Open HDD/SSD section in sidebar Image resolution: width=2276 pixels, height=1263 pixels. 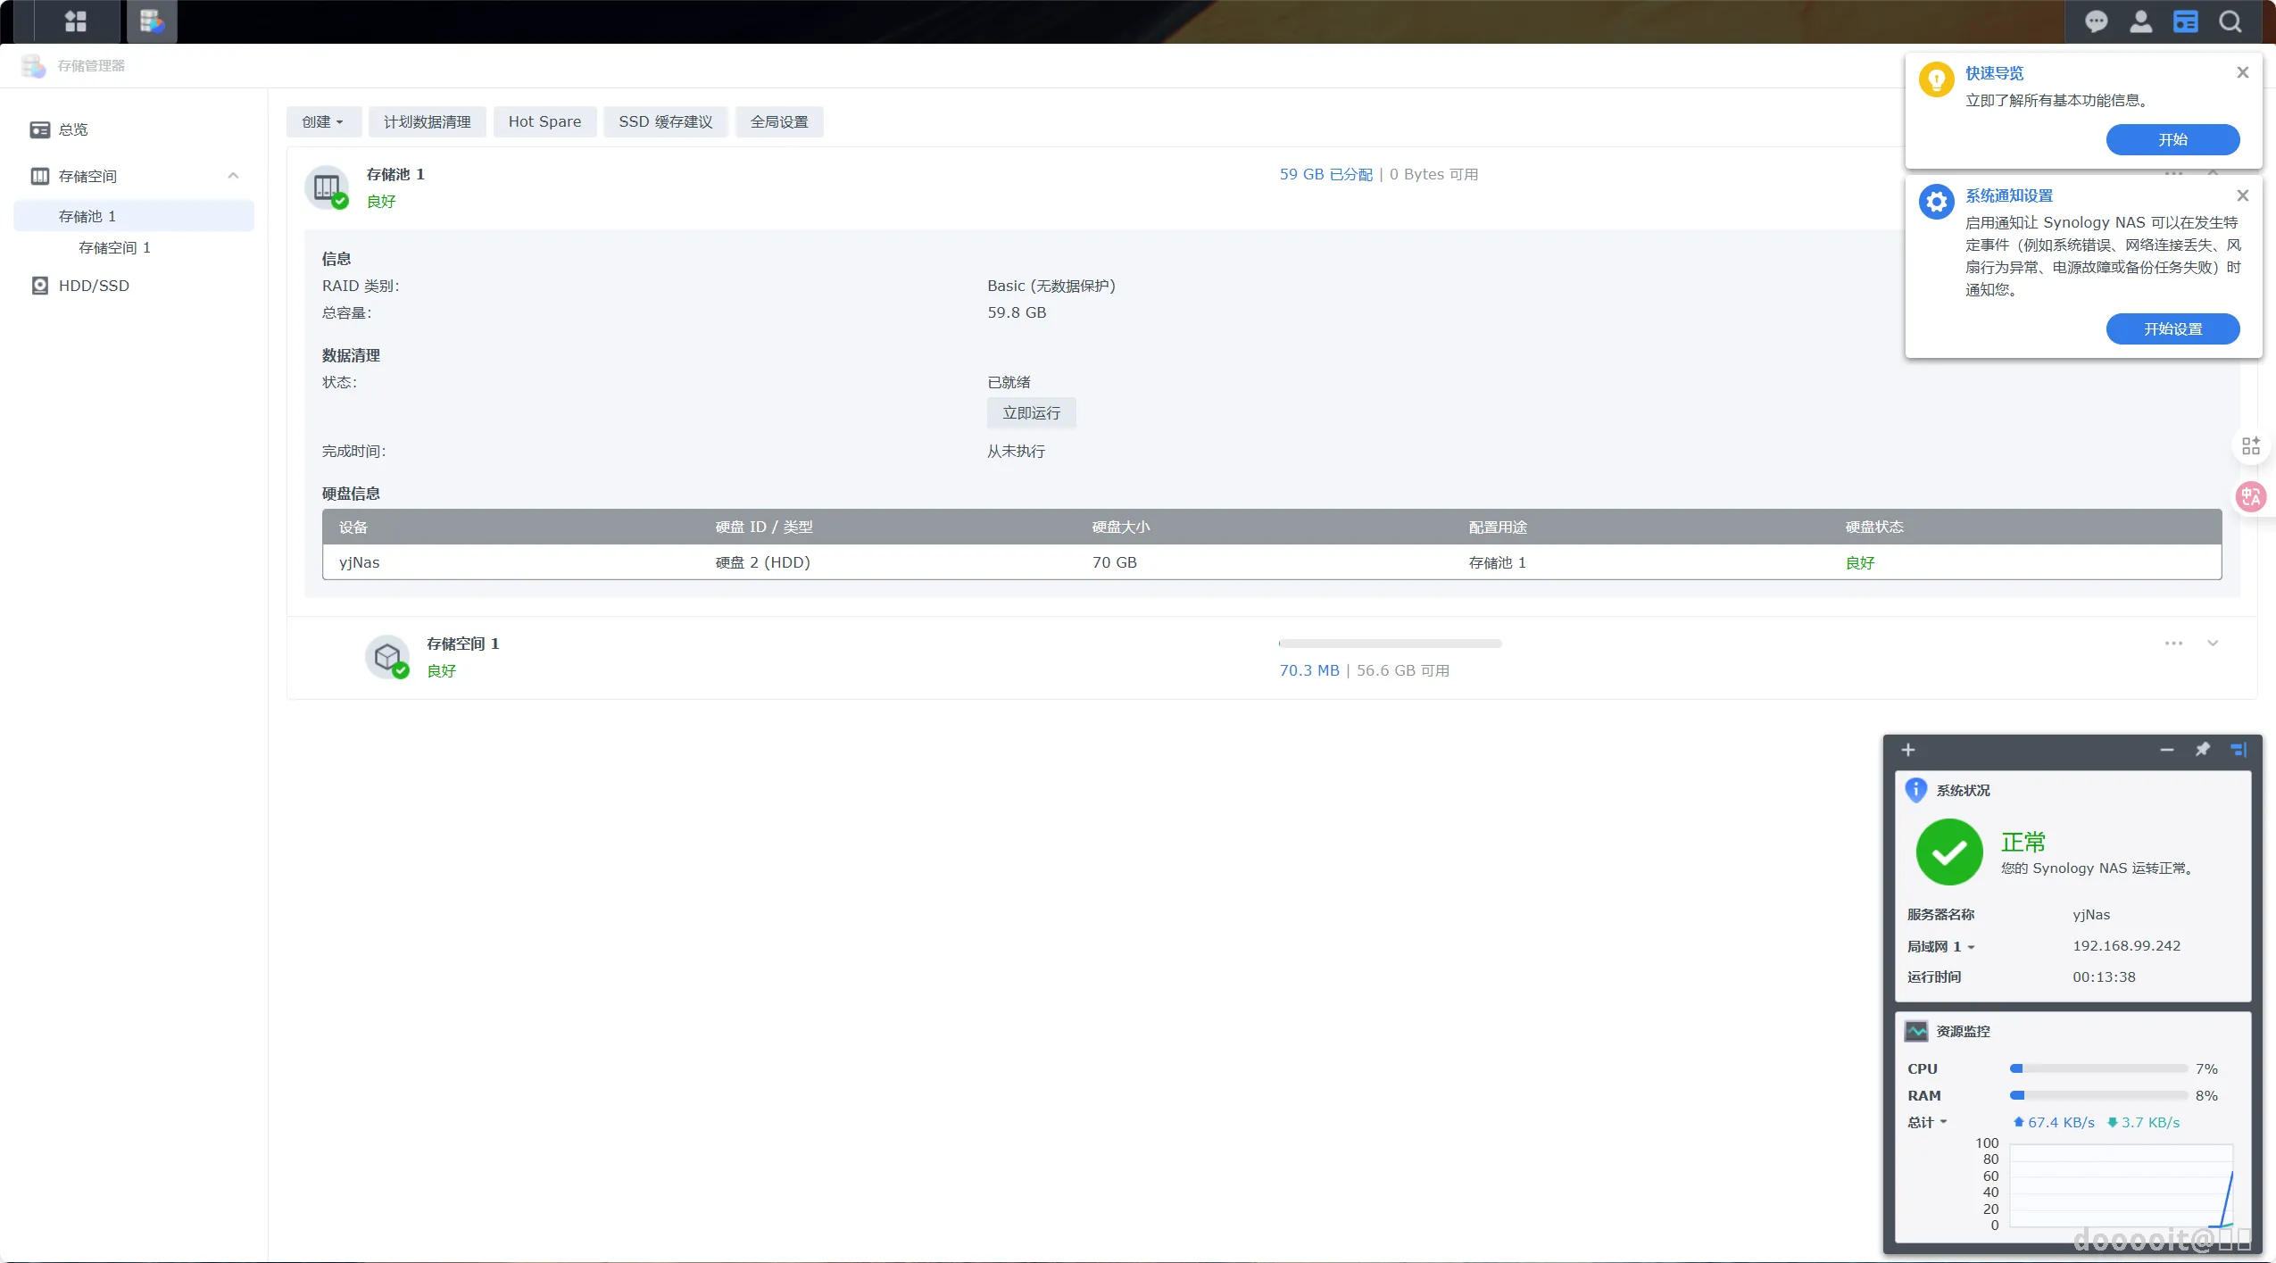click(x=94, y=286)
